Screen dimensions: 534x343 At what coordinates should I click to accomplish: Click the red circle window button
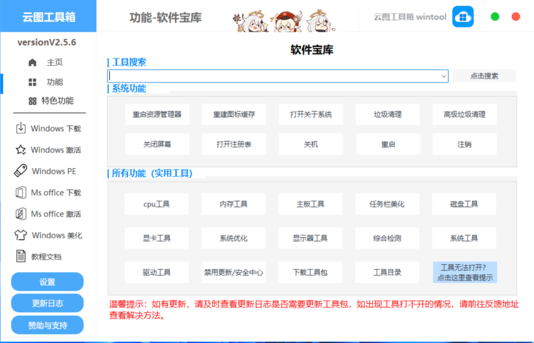(516, 16)
